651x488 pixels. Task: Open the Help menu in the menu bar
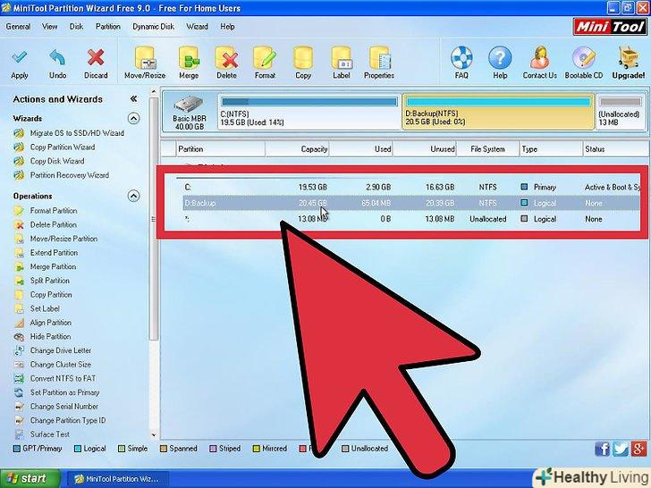tap(227, 27)
